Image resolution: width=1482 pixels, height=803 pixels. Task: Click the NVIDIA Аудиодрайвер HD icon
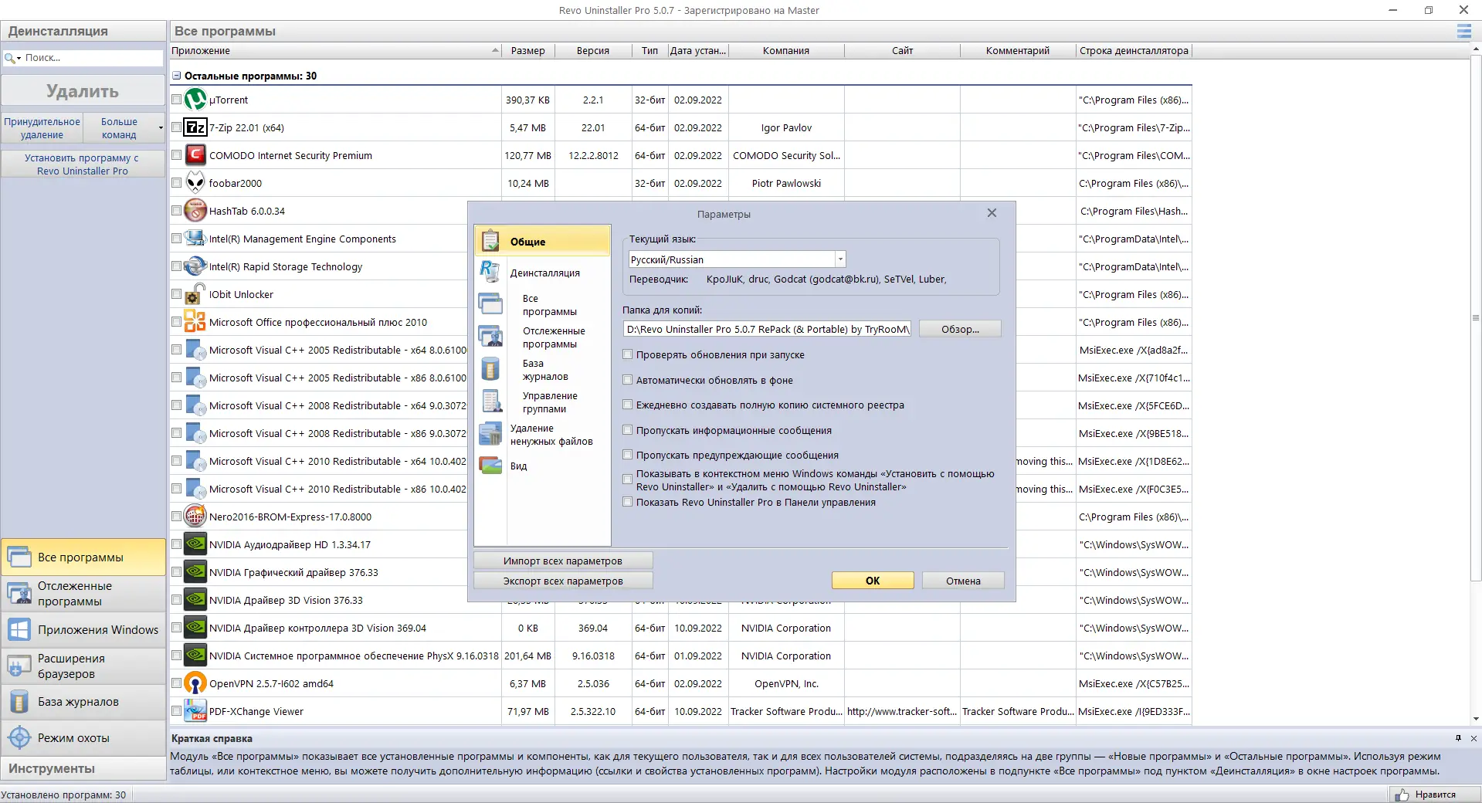[x=195, y=544]
